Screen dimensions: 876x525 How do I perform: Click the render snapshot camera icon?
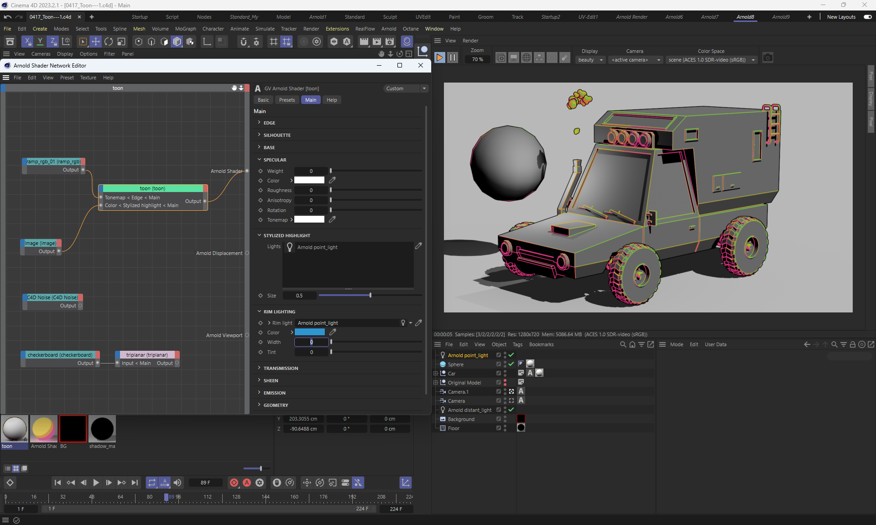[x=768, y=58]
